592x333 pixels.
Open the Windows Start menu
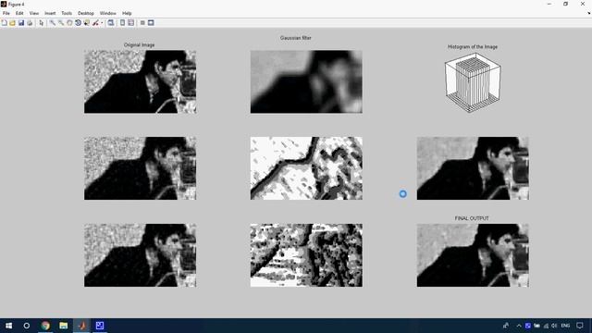(8, 326)
